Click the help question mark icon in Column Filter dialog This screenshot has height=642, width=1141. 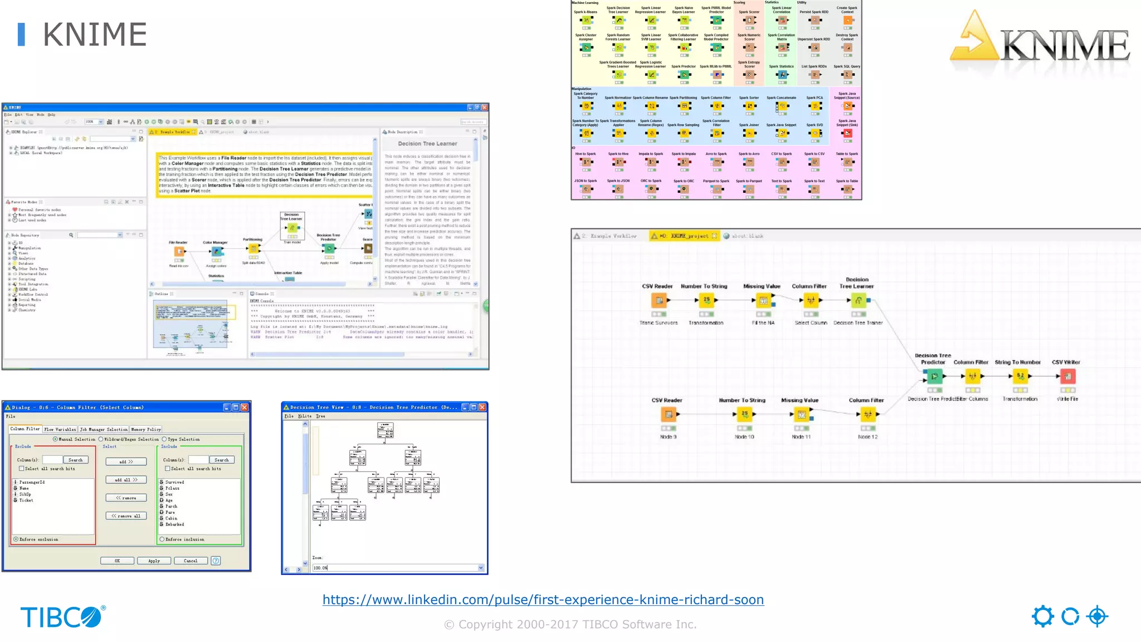(x=216, y=561)
